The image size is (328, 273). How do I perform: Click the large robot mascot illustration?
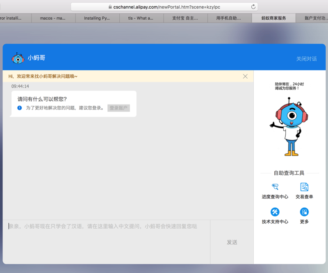click(x=289, y=126)
